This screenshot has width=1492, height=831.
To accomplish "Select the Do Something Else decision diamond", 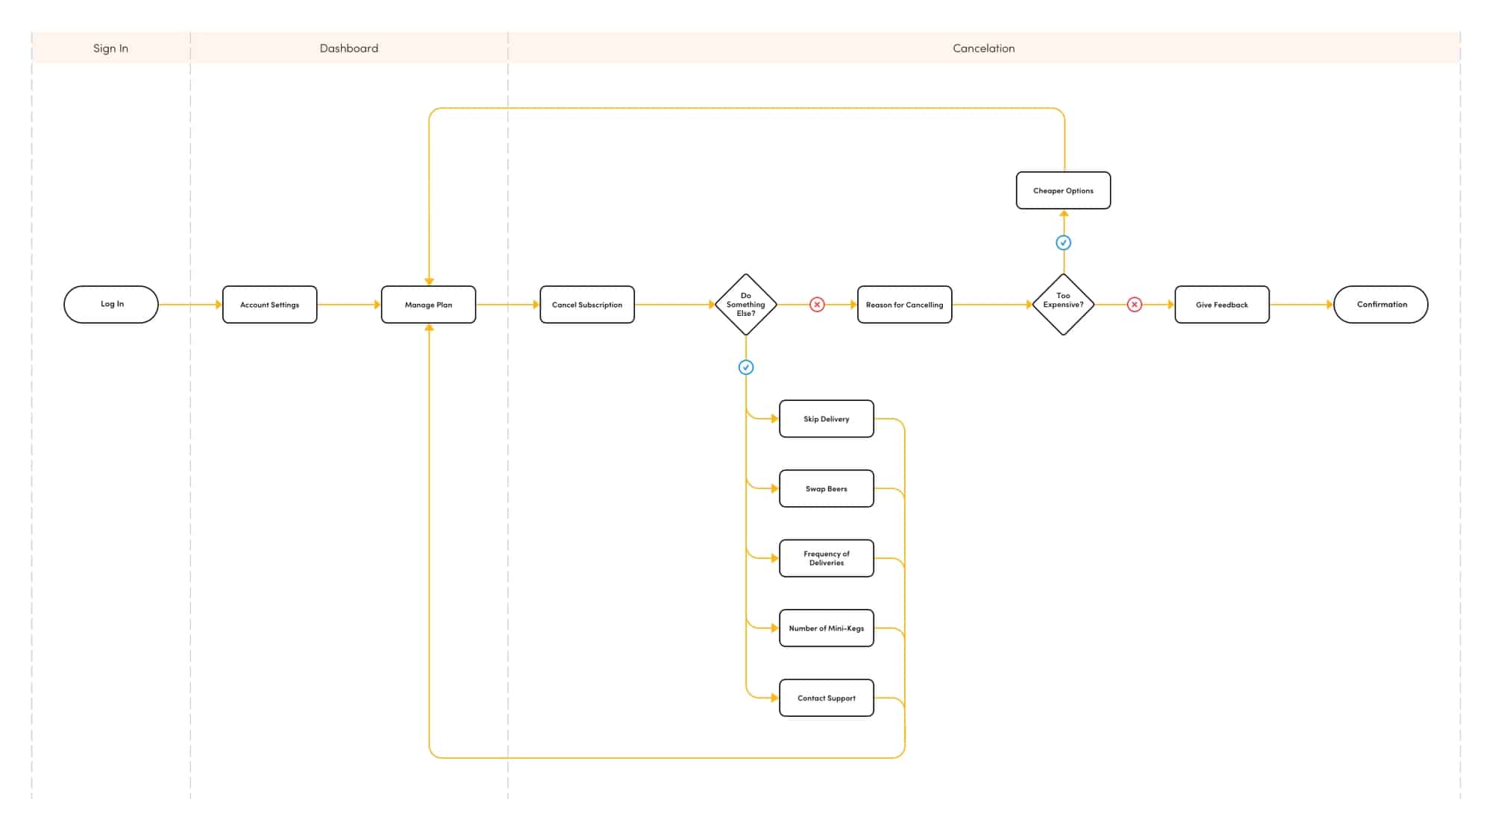I will [x=746, y=304].
